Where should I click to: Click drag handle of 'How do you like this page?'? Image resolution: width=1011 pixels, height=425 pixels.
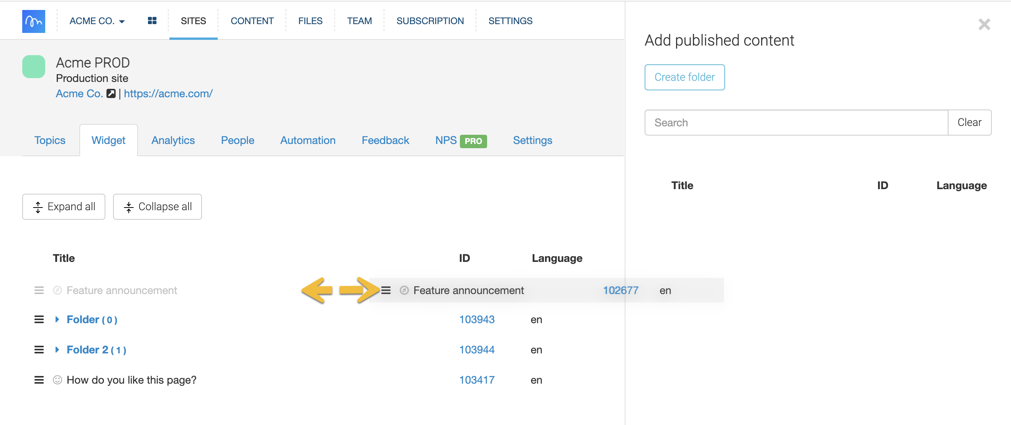click(39, 380)
